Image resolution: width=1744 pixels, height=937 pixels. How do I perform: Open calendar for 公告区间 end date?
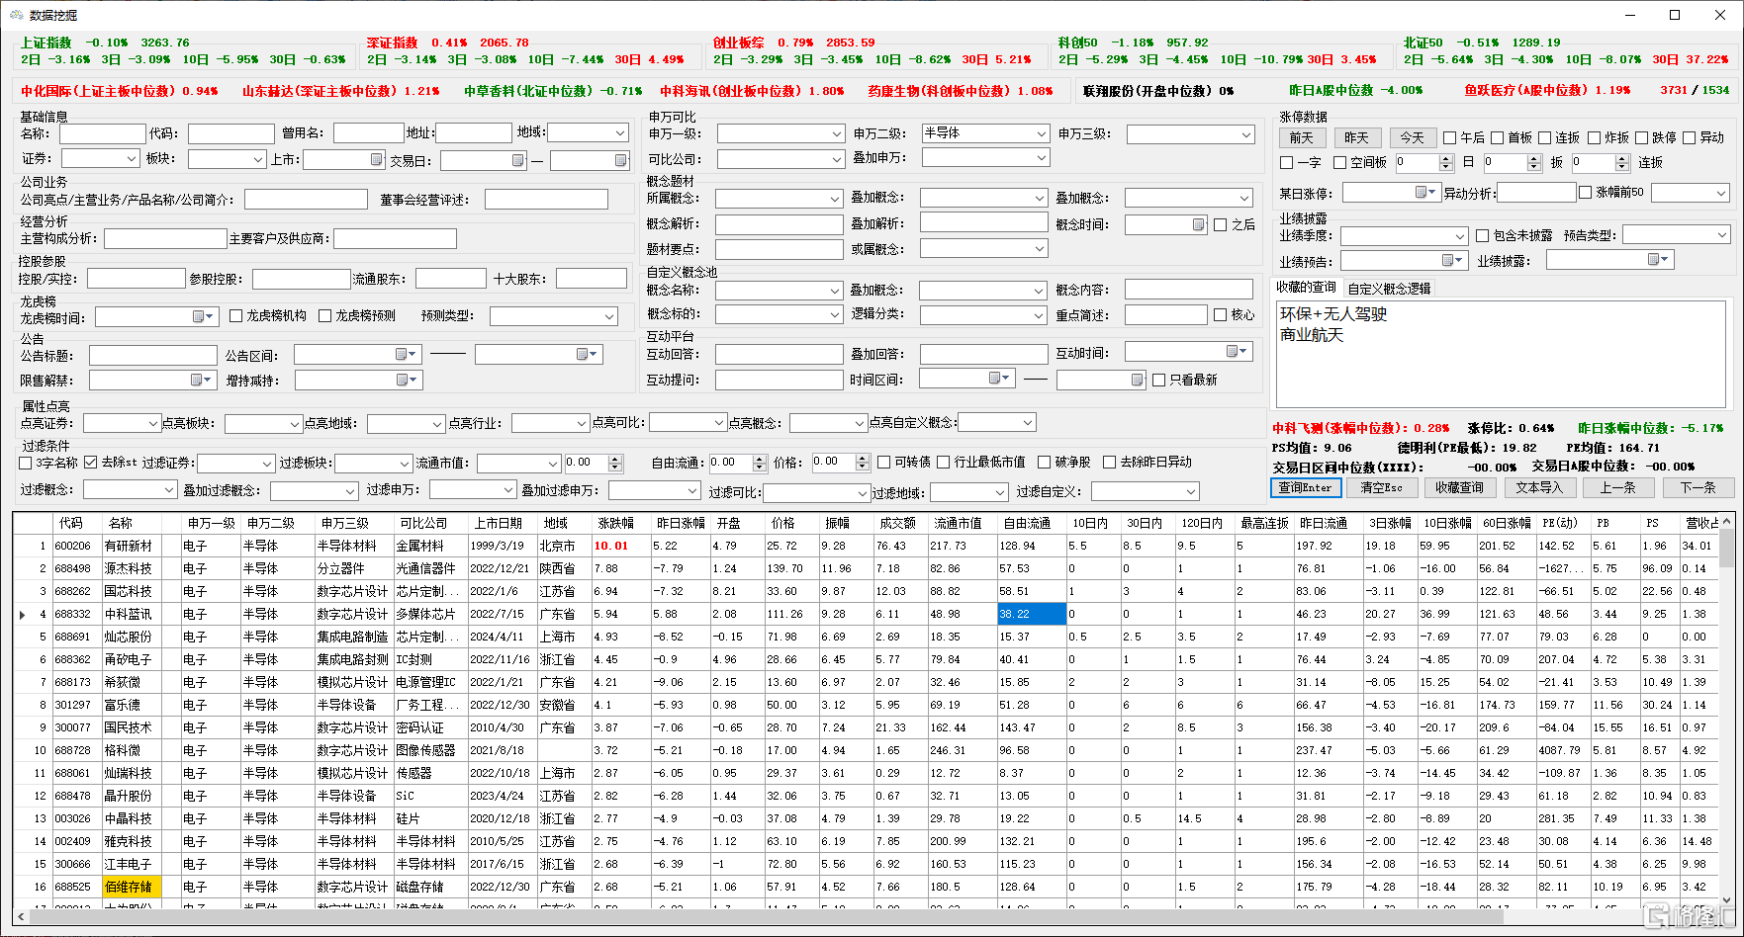(588, 354)
